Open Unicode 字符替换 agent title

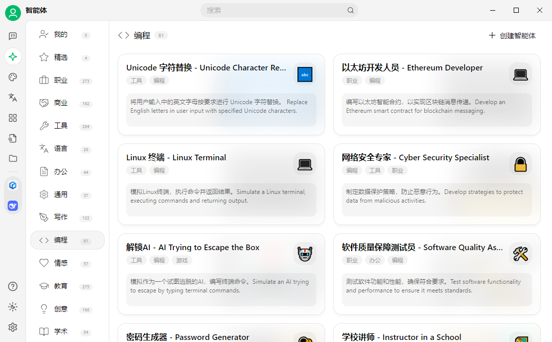point(206,68)
